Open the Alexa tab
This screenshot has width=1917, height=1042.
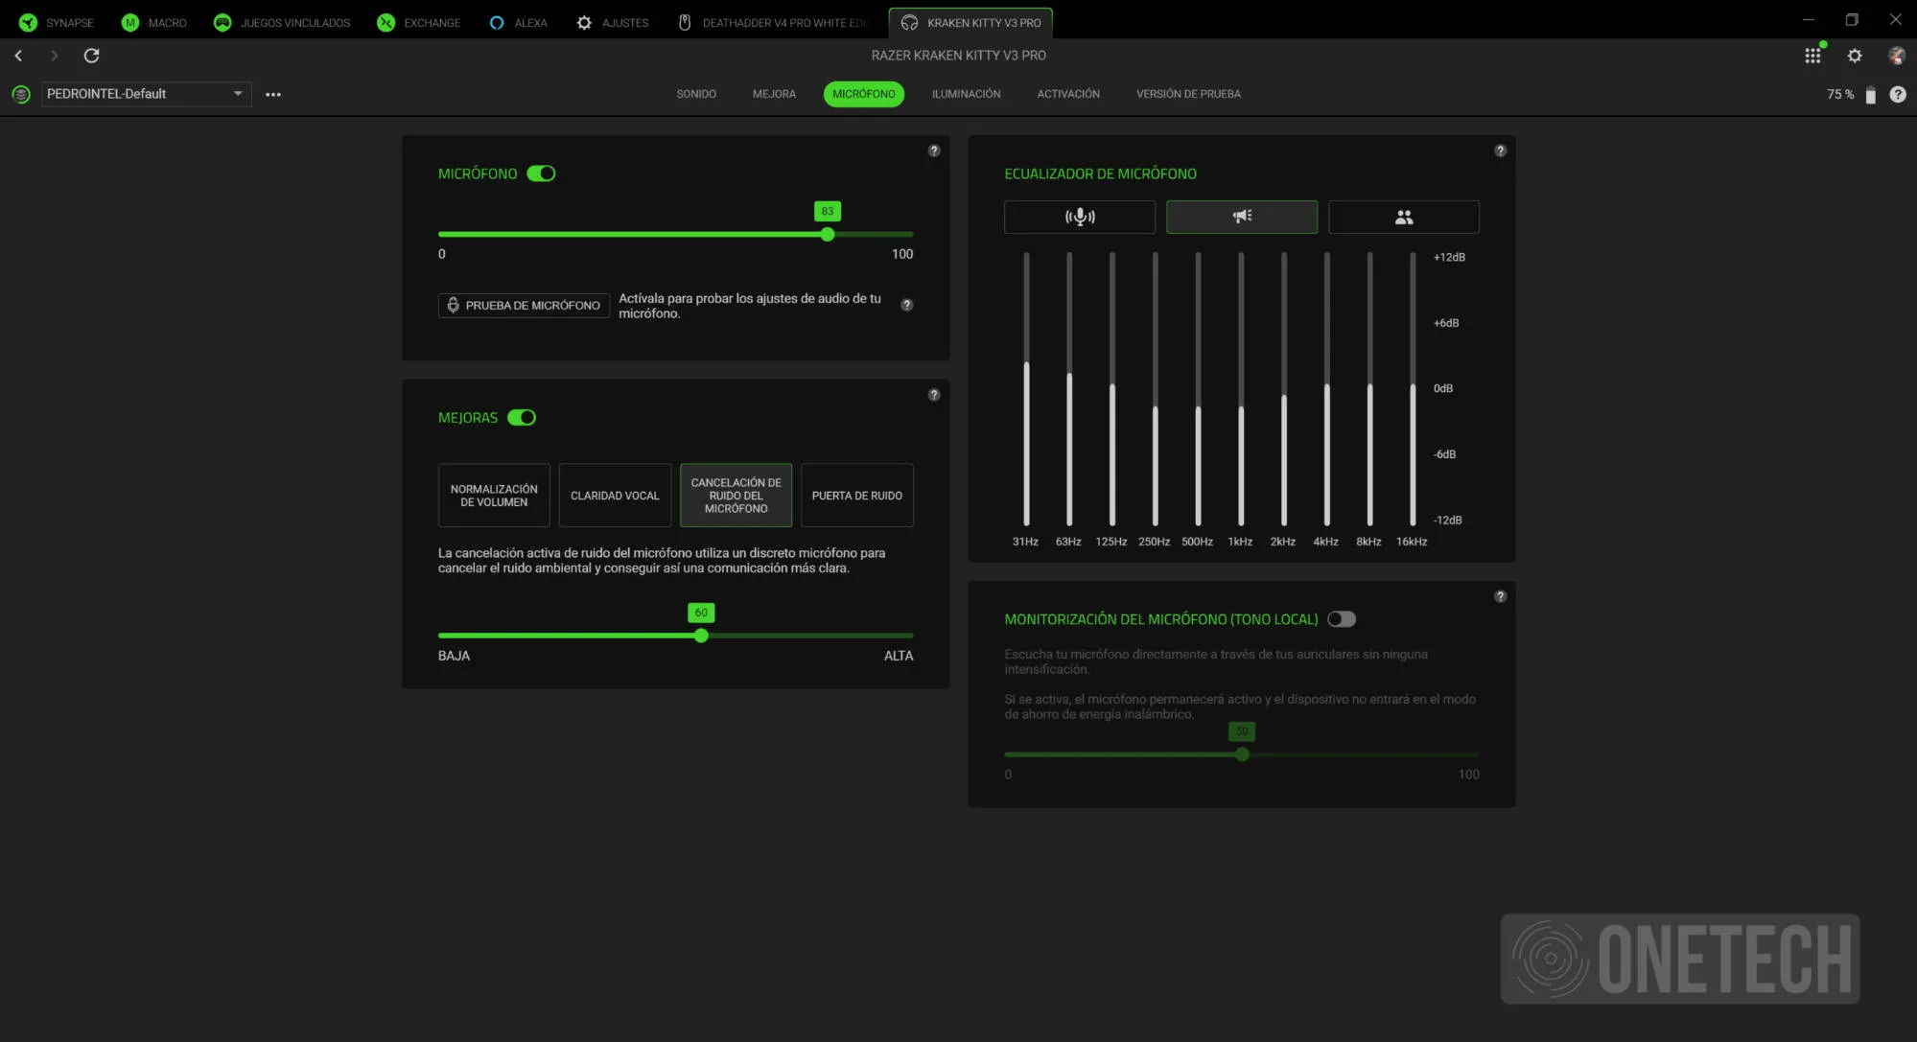(518, 22)
